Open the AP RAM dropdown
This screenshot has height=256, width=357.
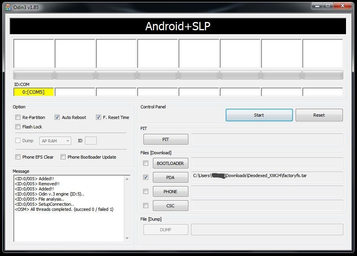point(55,141)
